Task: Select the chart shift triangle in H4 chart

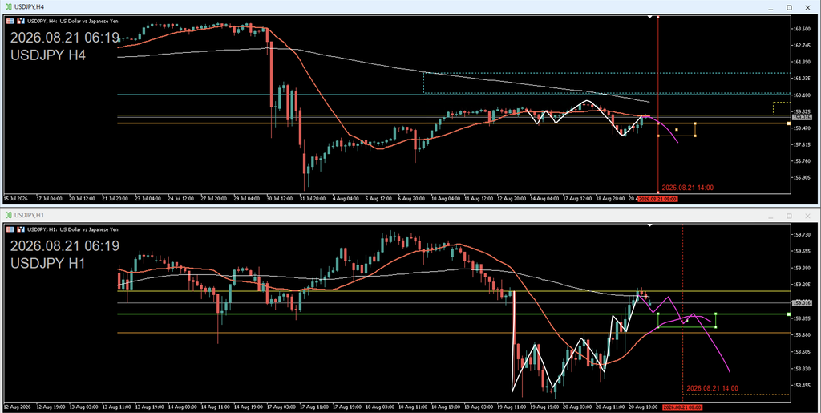Action: click(x=649, y=18)
